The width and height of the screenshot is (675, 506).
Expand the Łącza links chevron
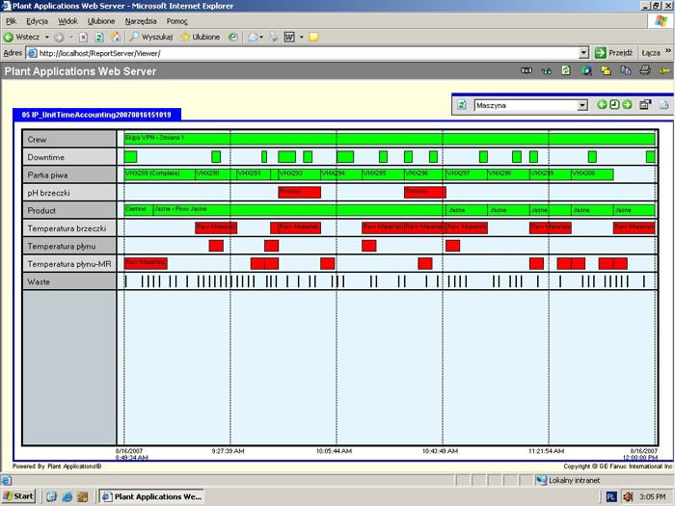[668, 51]
